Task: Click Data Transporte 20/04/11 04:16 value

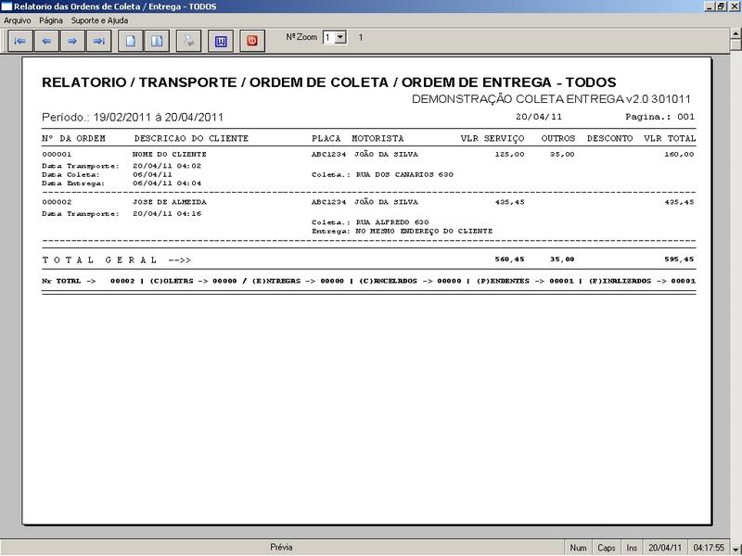Action: coord(167,214)
